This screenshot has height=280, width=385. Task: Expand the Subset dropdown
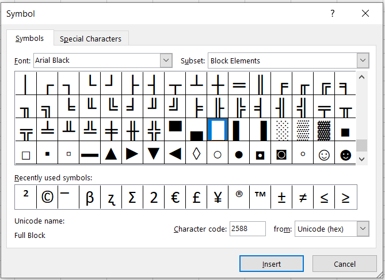[362, 60]
